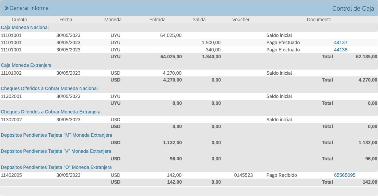Image resolution: width=378 pixels, height=196 pixels.
Task: Click the Voucher column header
Action: 241,20
